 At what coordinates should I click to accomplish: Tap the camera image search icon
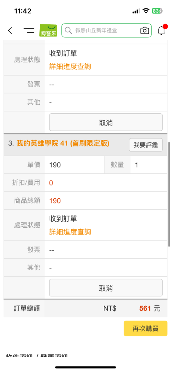tap(145, 31)
